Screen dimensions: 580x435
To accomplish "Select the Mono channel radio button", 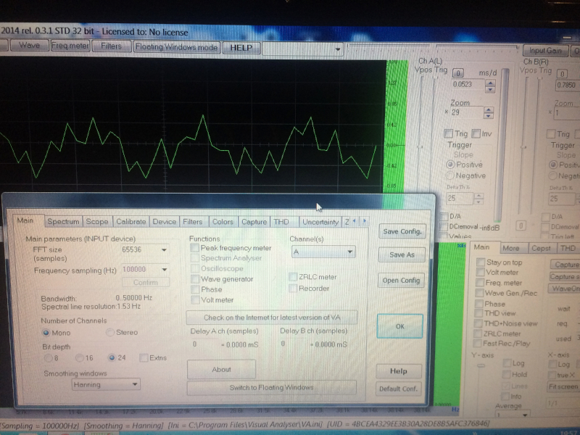I will 46,333.
